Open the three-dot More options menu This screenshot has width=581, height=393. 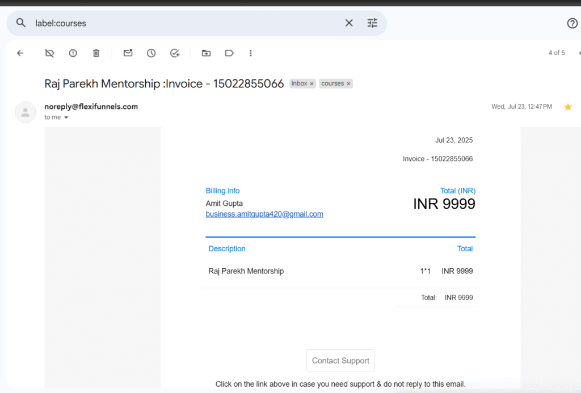pos(251,53)
